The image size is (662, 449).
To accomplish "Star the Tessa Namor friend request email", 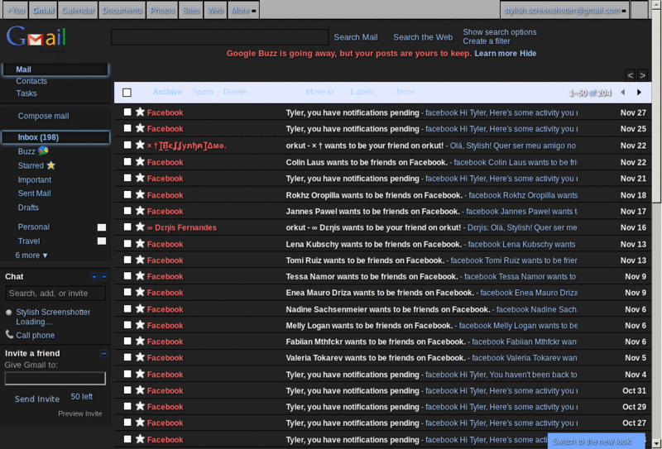I will point(140,275).
